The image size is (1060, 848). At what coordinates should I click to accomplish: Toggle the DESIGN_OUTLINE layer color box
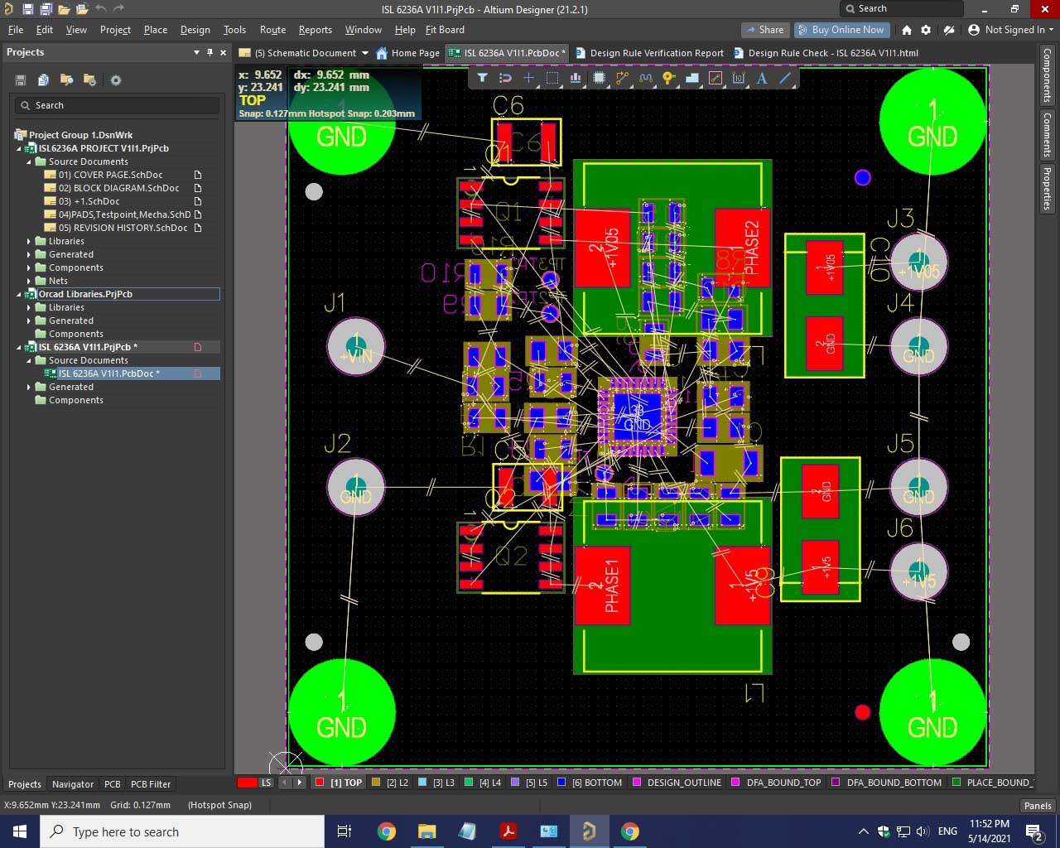click(637, 783)
